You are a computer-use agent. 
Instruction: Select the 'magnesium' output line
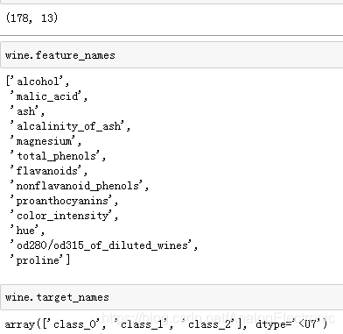pos(45,141)
